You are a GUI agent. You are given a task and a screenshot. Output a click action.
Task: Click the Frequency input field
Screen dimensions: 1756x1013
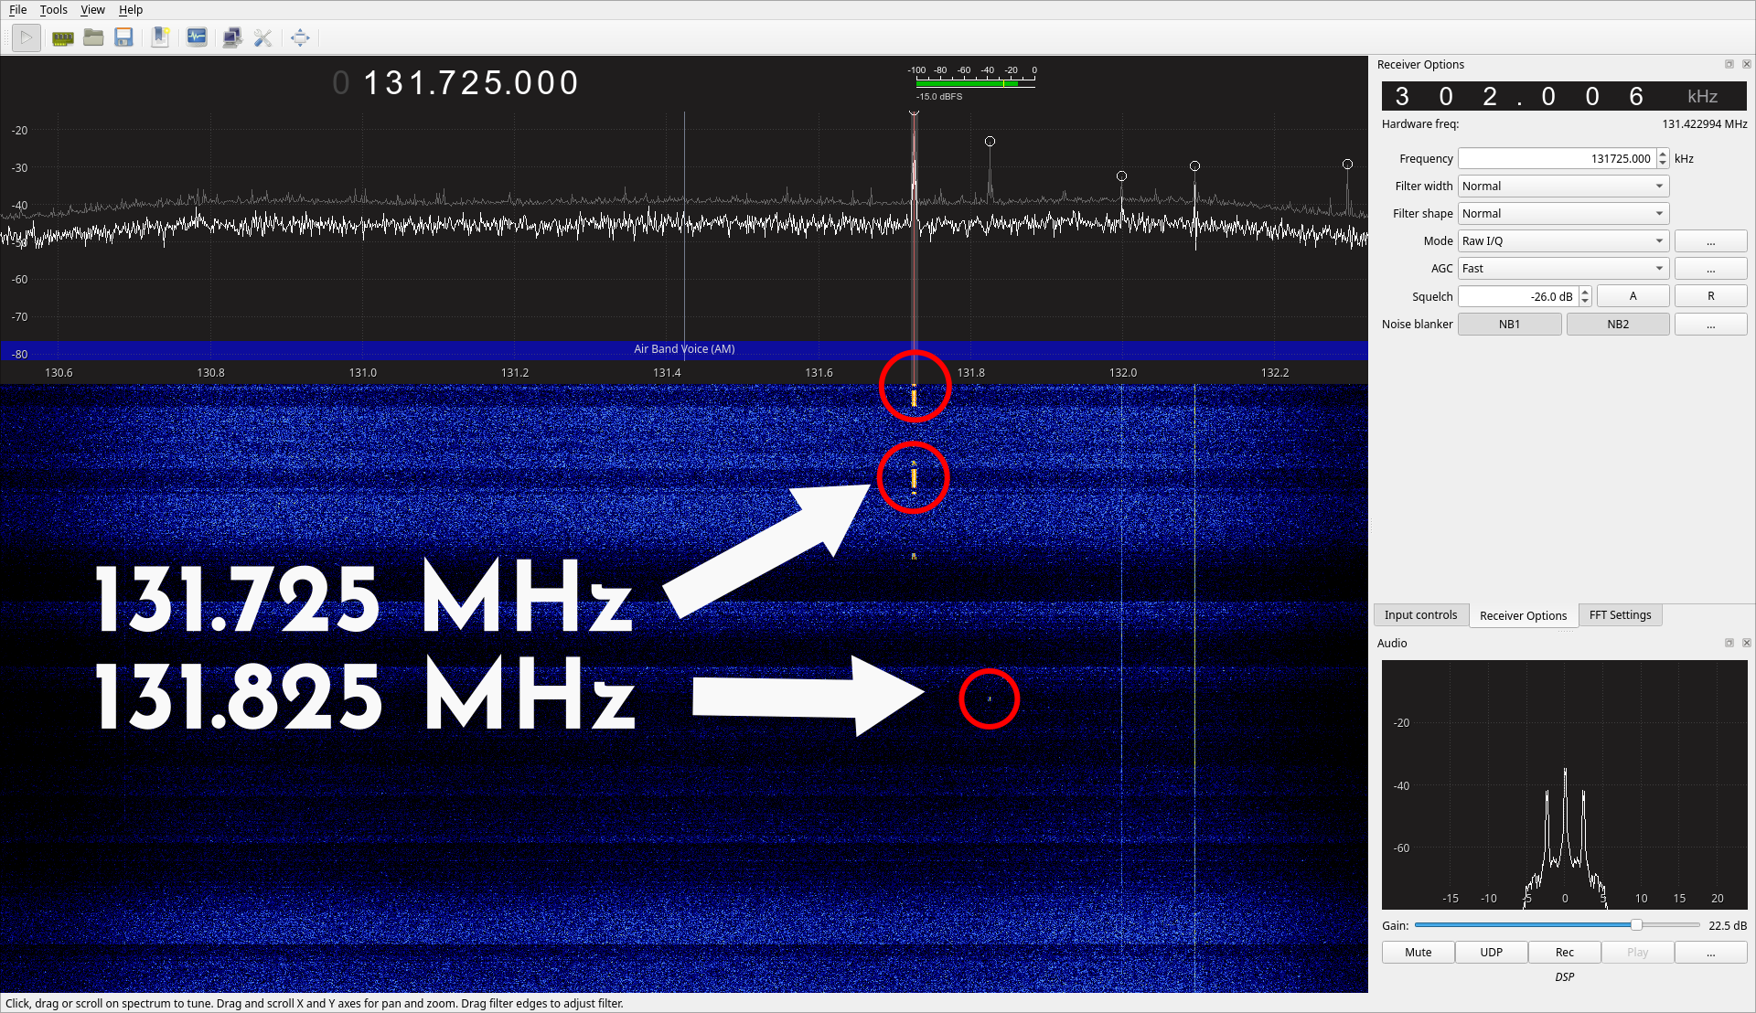pos(1556,158)
